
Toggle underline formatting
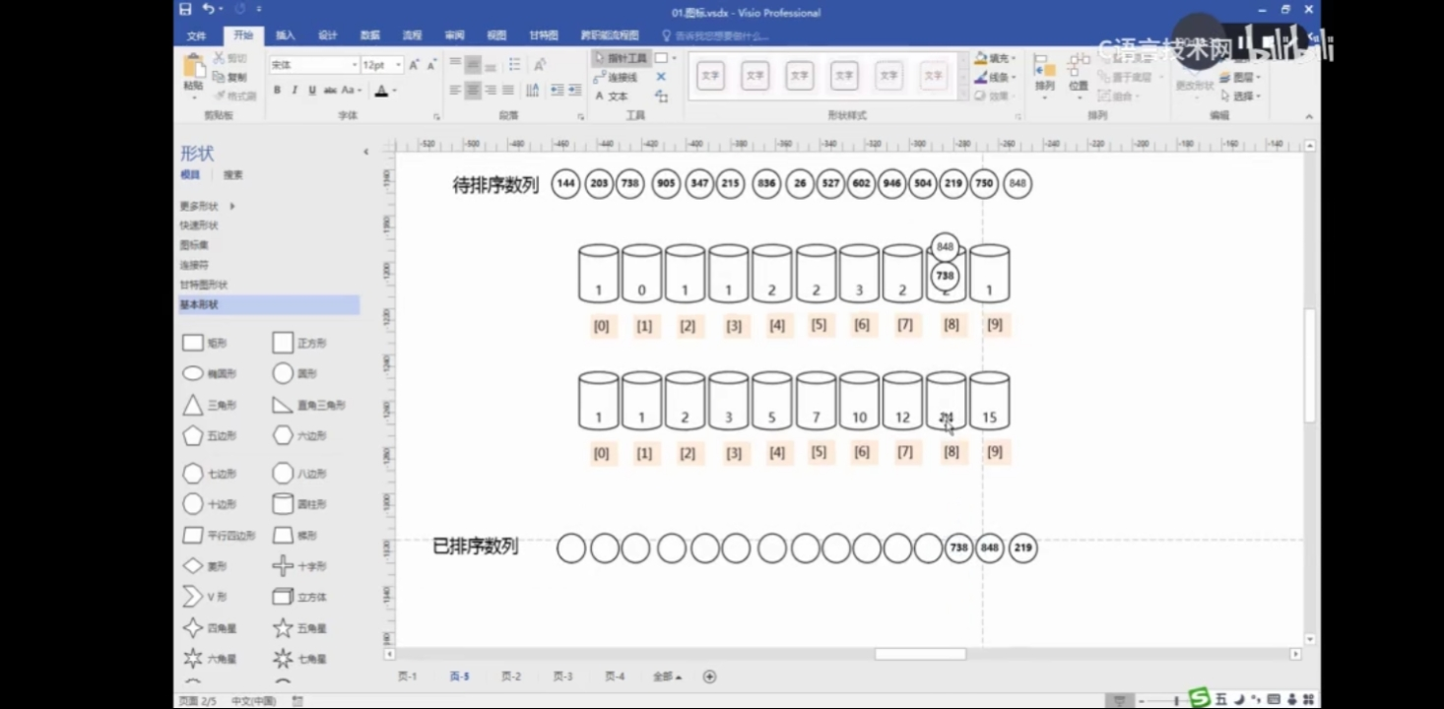310,90
